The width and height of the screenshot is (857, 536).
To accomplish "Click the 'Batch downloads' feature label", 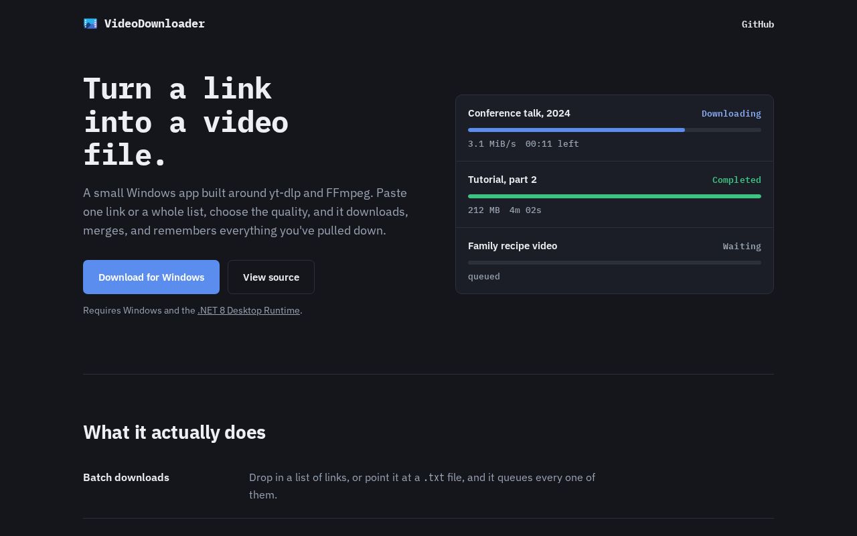I will pos(126,477).
